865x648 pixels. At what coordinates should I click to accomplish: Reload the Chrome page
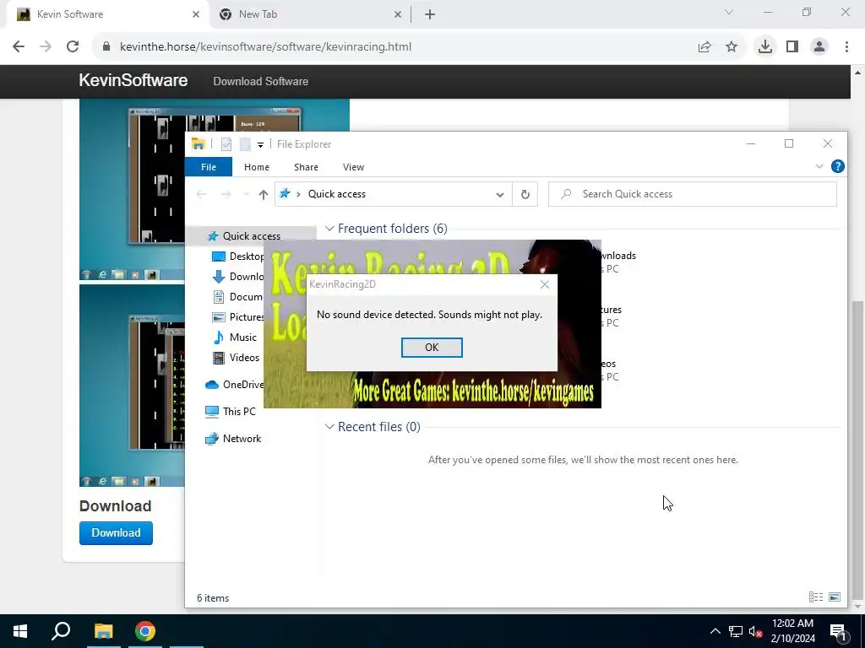[73, 47]
